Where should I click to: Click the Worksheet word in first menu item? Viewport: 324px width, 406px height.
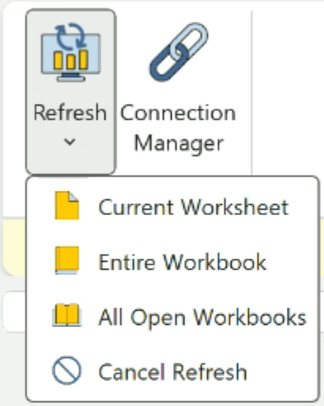pos(235,207)
